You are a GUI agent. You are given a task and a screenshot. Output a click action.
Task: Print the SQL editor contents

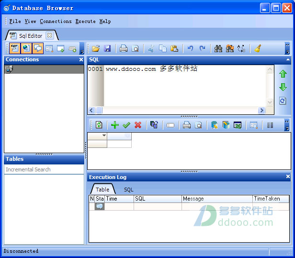pyautogui.click(x=124, y=48)
